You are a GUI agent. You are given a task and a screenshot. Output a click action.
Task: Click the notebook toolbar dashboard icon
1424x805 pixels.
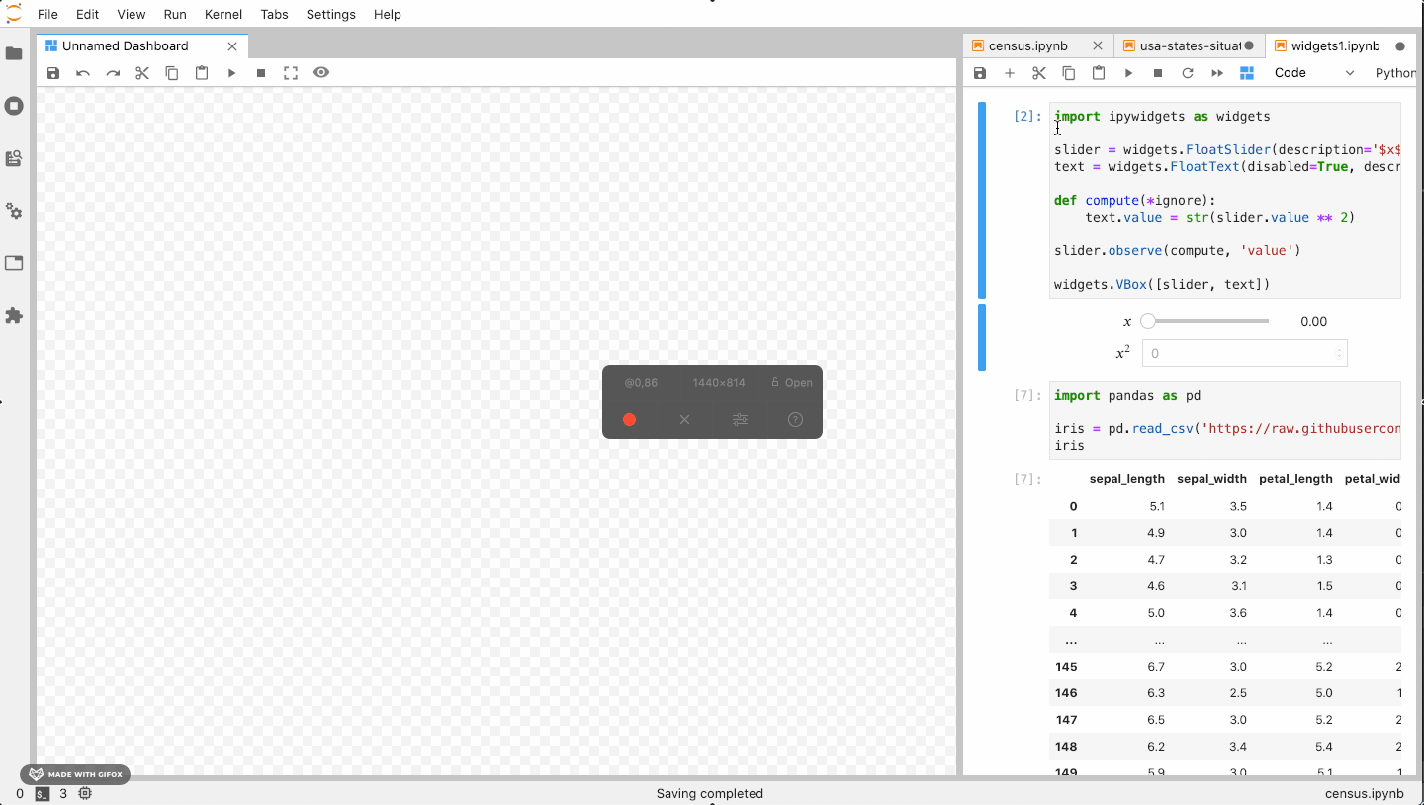(1247, 73)
